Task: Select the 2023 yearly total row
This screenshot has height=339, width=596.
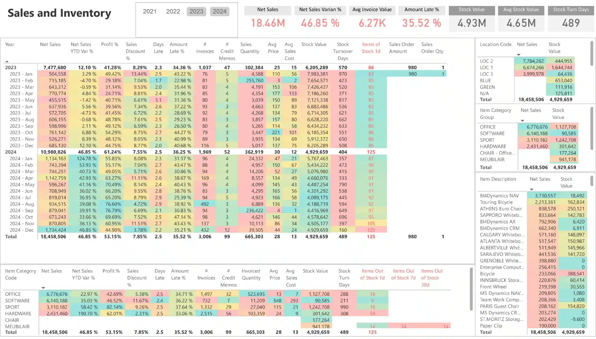Action: point(11,68)
